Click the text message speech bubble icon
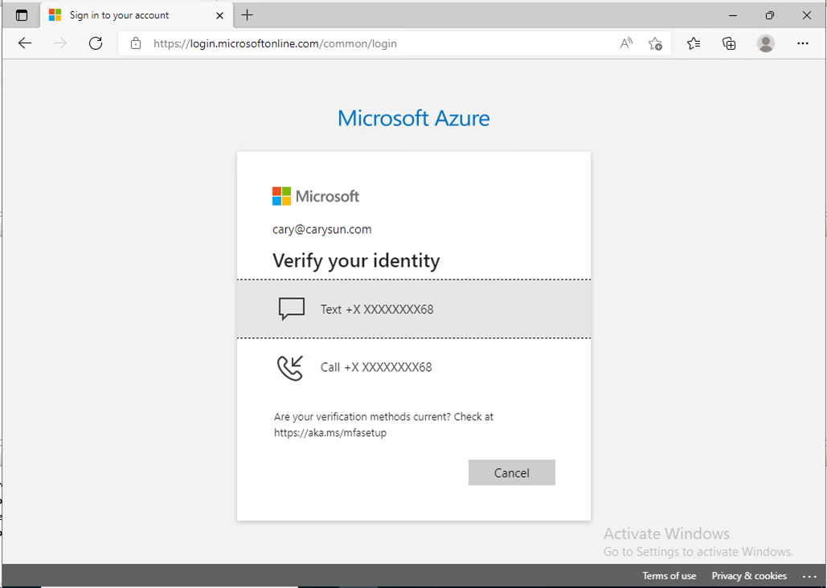The image size is (827, 588). (x=291, y=309)
